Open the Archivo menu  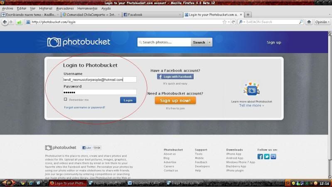pyautogui.click(x=7, y=8)
